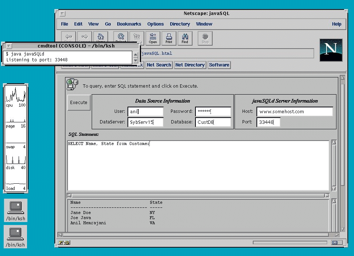354x256 pixels.
Task: Open the Directory menu
Action: pos(180,24)
